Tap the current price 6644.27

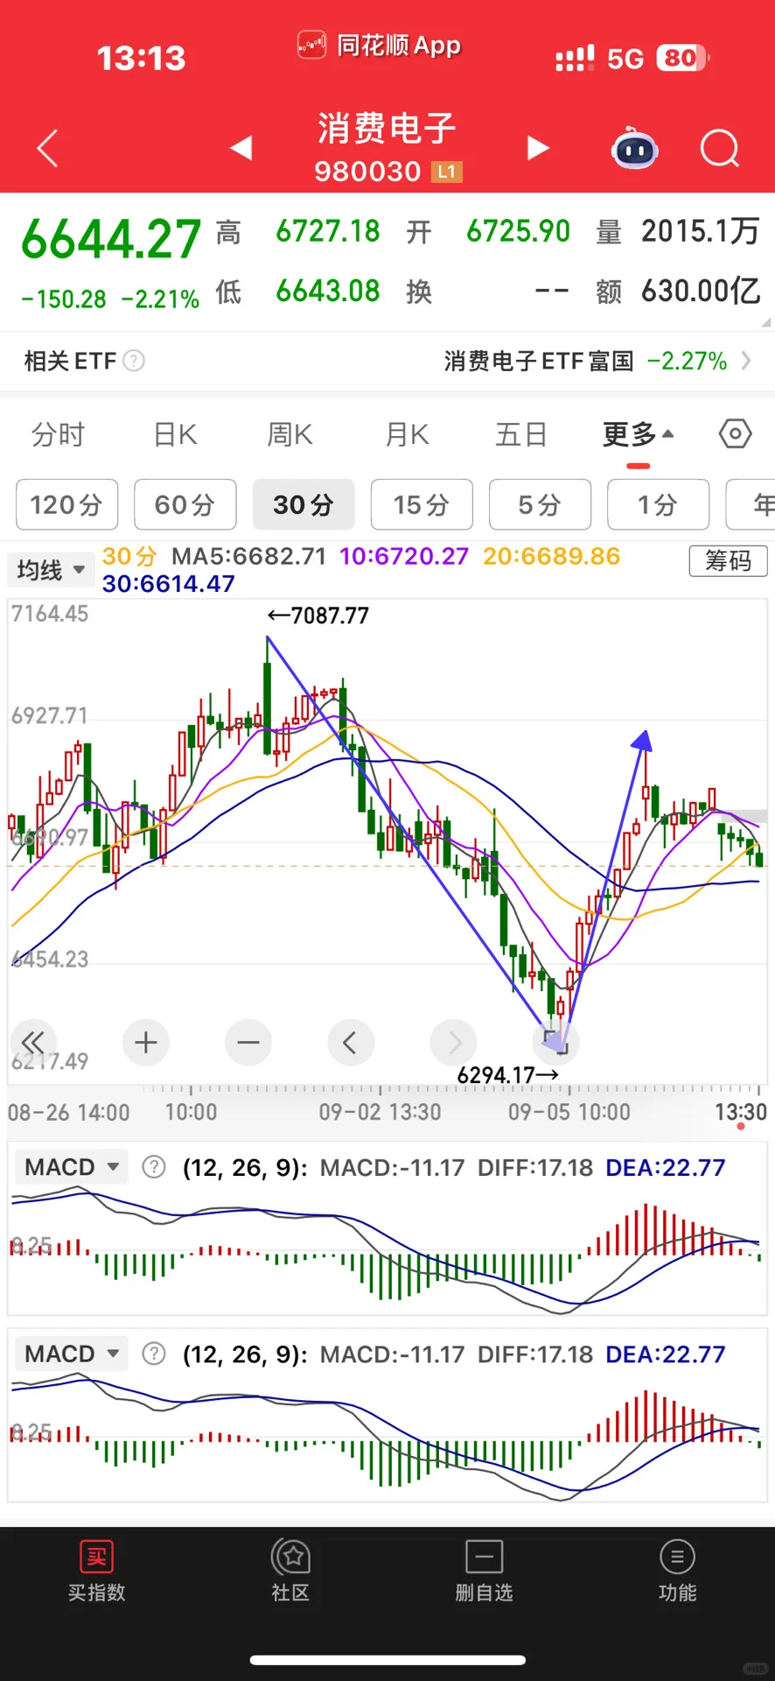click(111, 239)
